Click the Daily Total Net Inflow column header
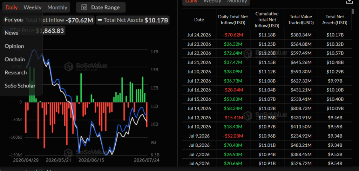 (x=233, y=20)
